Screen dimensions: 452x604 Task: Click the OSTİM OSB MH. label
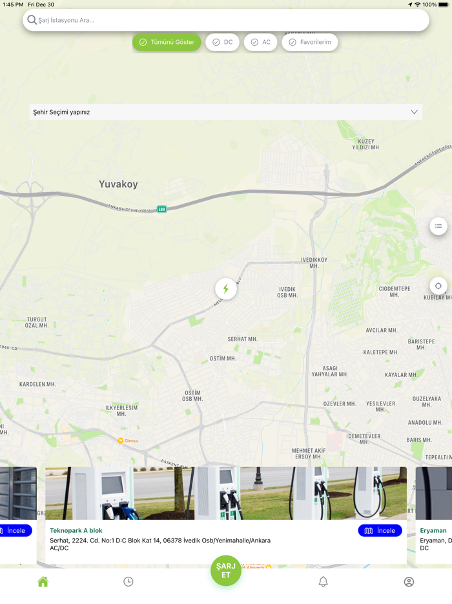pos(192,396)
